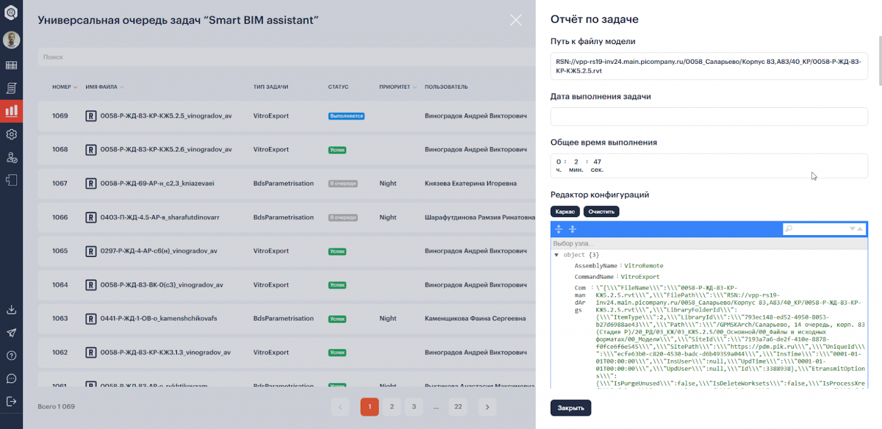Click the user administration sidebar icon
The image size is (882, 429).
coord(11,157)
